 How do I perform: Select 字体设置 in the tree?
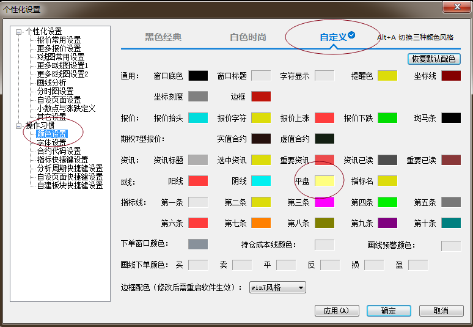51,142
